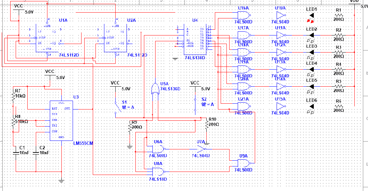Select resistor R9 near the ground symbol

point(130,128)
